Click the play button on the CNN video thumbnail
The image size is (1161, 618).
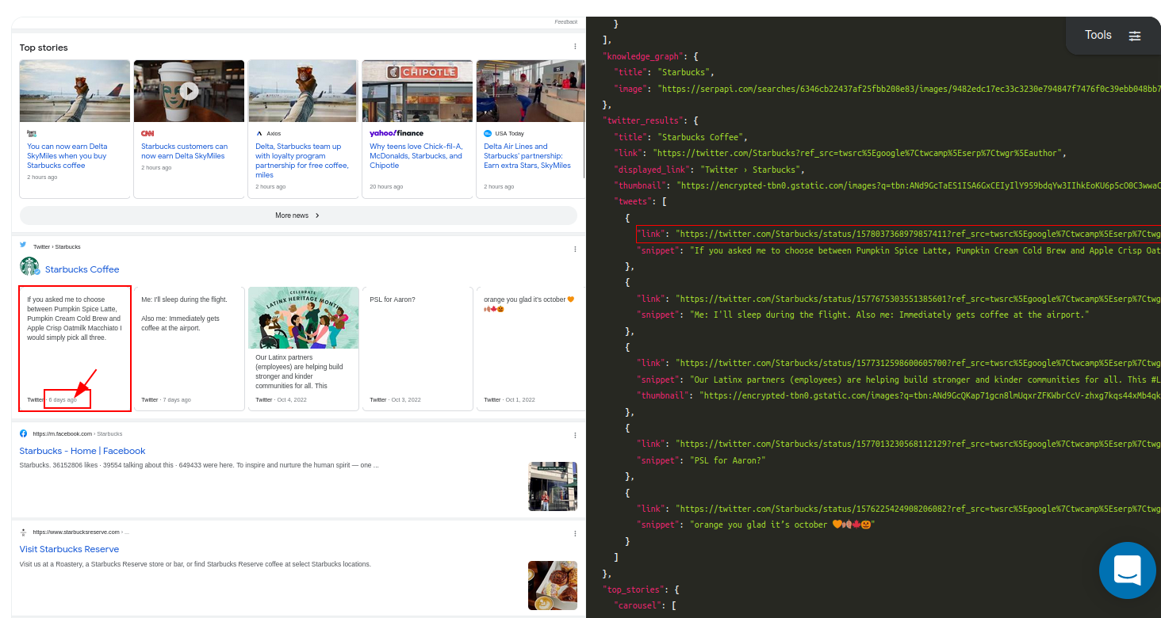[189, 90]
